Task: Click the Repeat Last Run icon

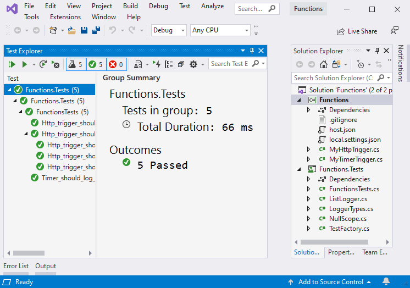Action: click(43, 64)
